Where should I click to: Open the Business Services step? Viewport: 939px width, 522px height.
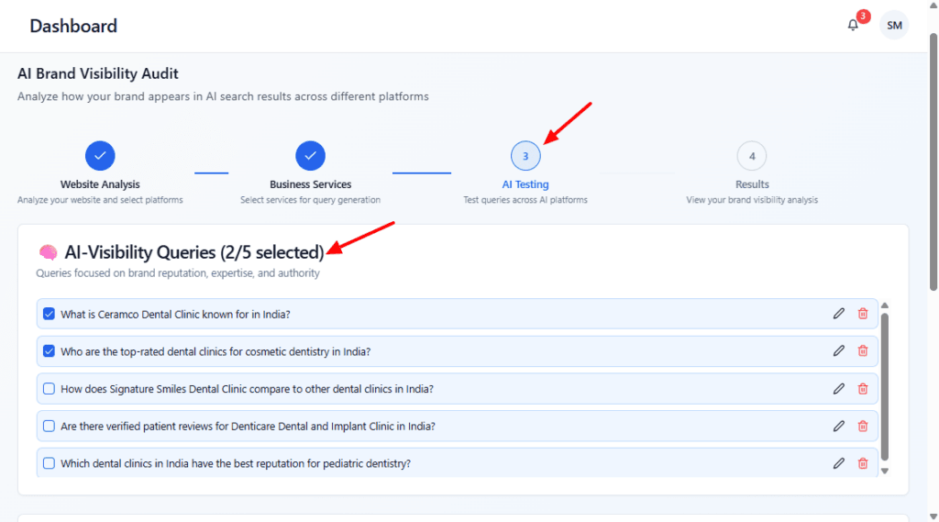pyautogui.click(x=310, y=156)
